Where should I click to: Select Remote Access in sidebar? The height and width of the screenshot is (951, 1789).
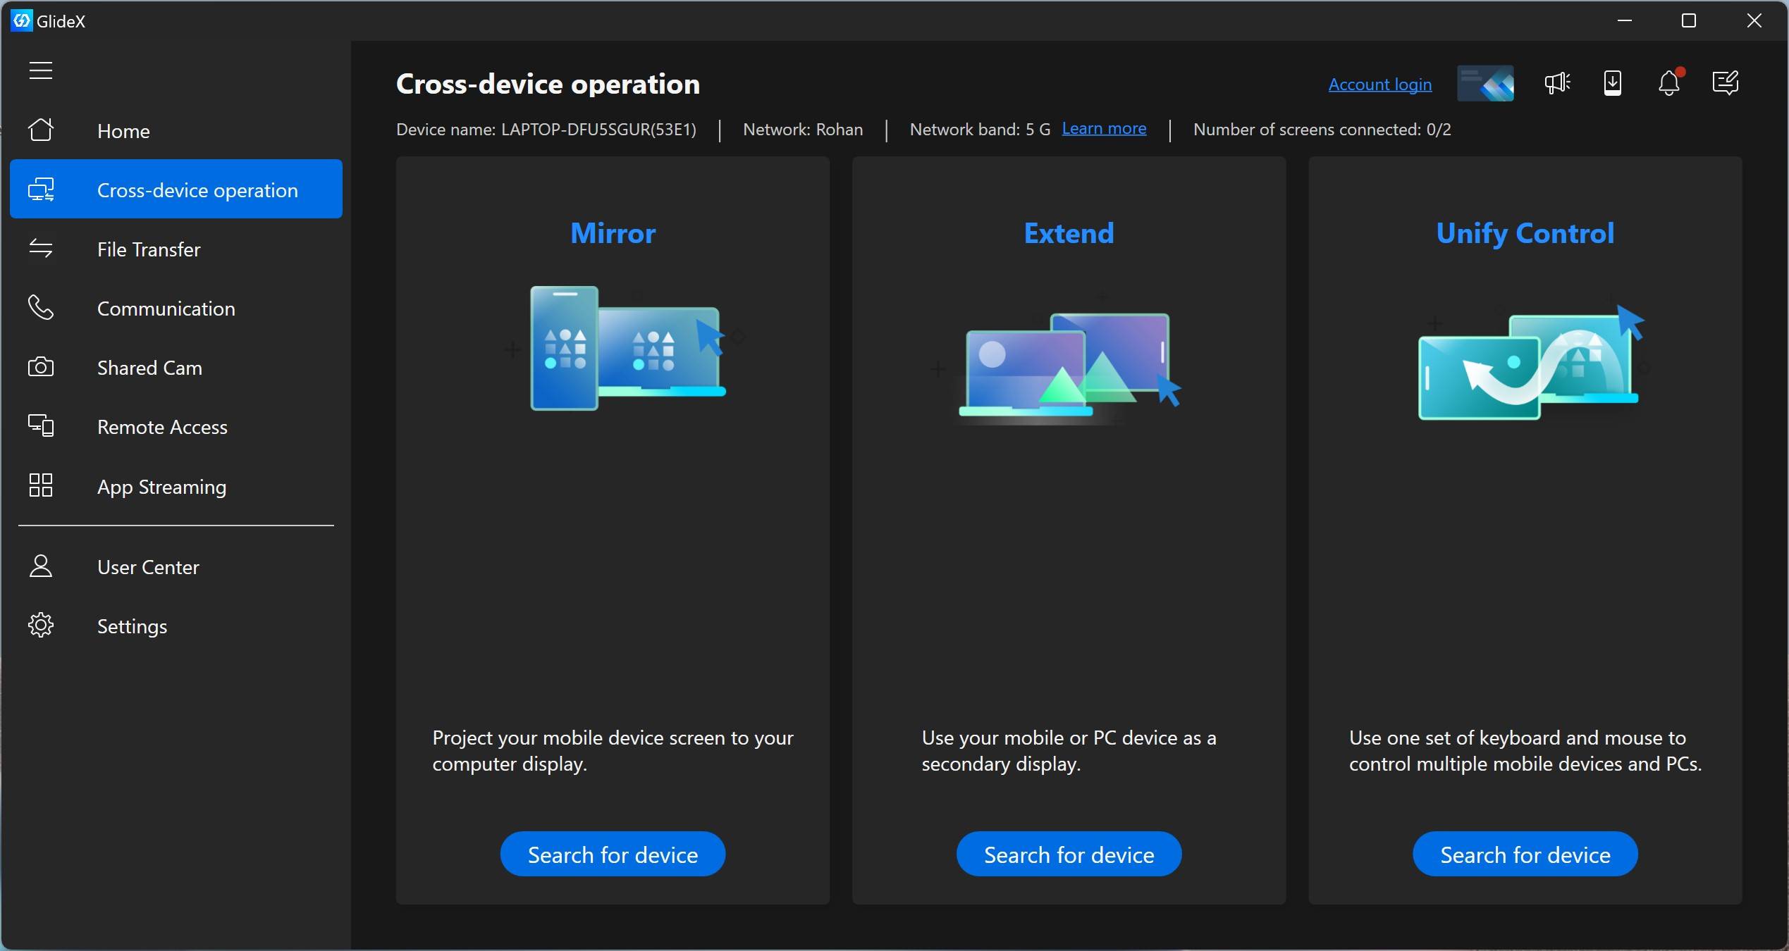tap(162, 427)
